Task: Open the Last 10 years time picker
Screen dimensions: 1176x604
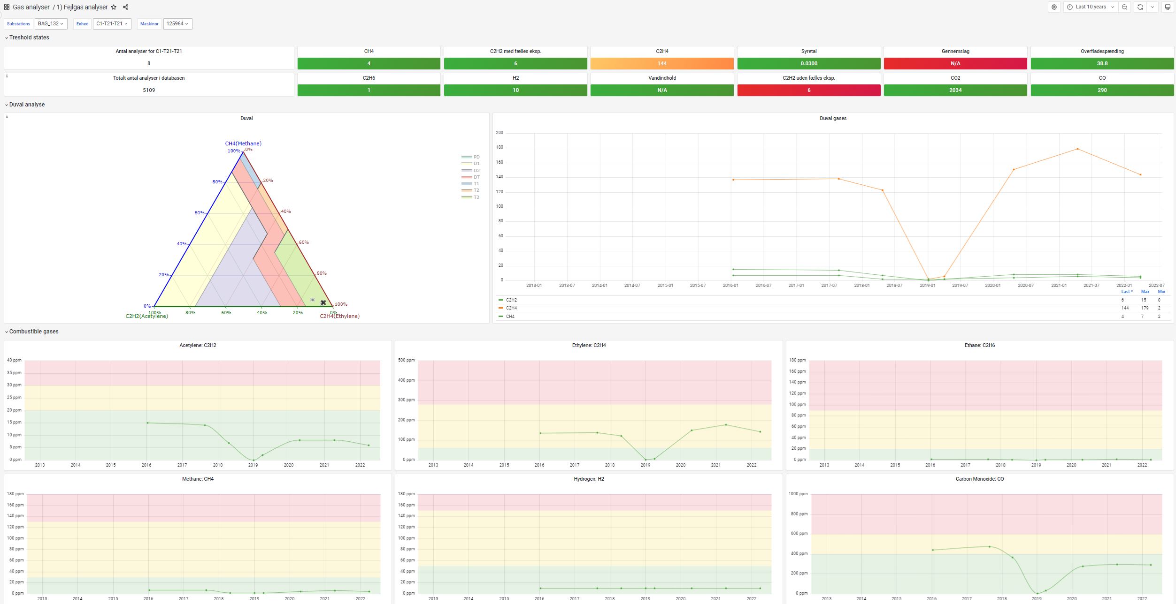Action: (x=1090, y=7)
